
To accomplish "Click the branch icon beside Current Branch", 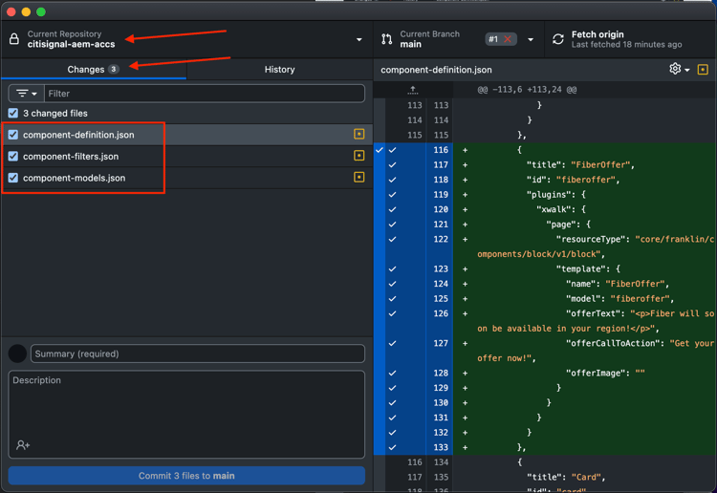I will pos(387,39).
